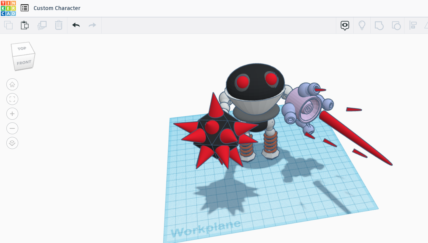Click the Align tool icon
The height and width of the screenshot is (243, 428).
(413, 25)
